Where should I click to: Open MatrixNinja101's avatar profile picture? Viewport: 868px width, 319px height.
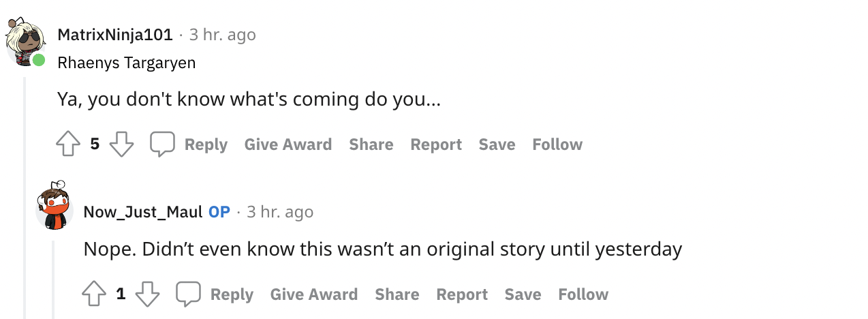pos(25,41)
